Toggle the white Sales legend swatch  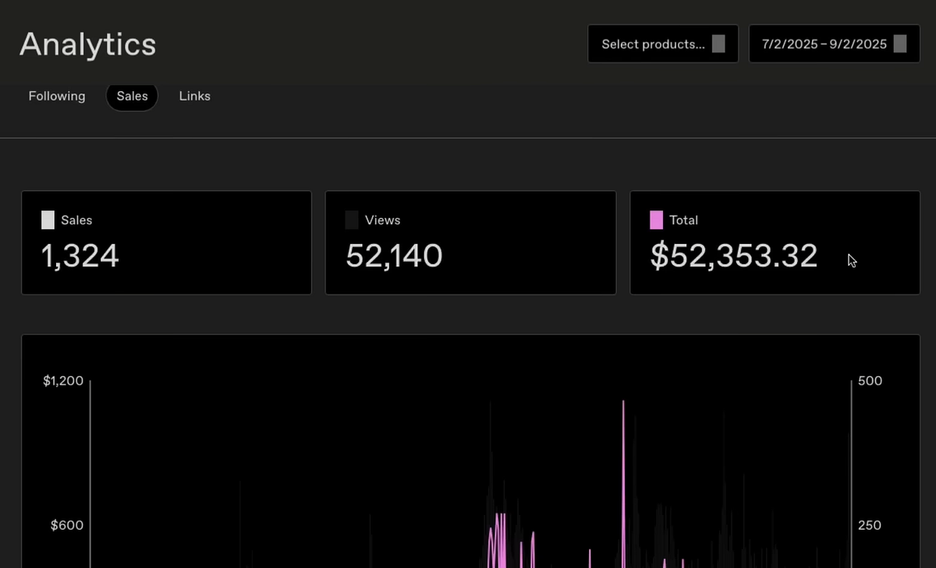48,220
